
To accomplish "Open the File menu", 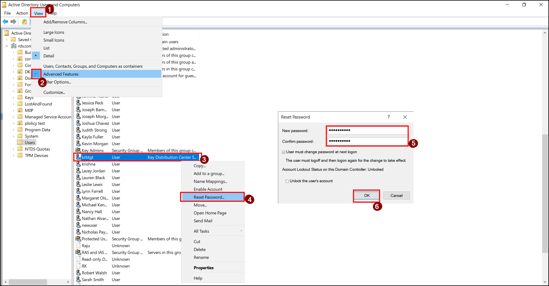I will [7, 13].
